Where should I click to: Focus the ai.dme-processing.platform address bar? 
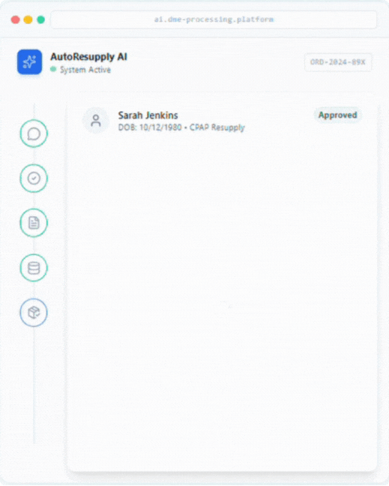tap(214, 19)
